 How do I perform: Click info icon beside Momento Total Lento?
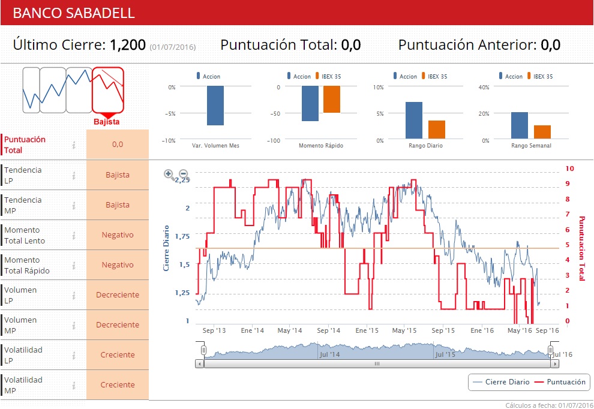point(74,236)
